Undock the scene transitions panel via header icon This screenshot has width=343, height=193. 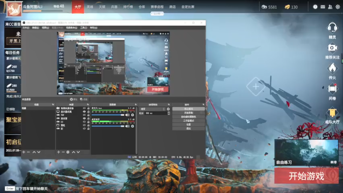point(168,105)
